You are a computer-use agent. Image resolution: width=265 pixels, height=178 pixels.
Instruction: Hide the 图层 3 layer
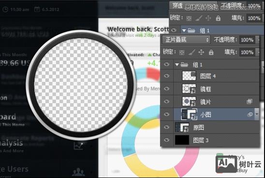167,140
